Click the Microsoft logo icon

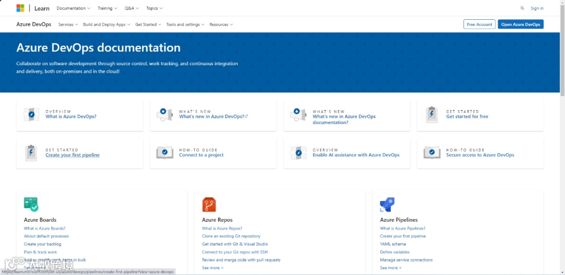click(20, 8)
